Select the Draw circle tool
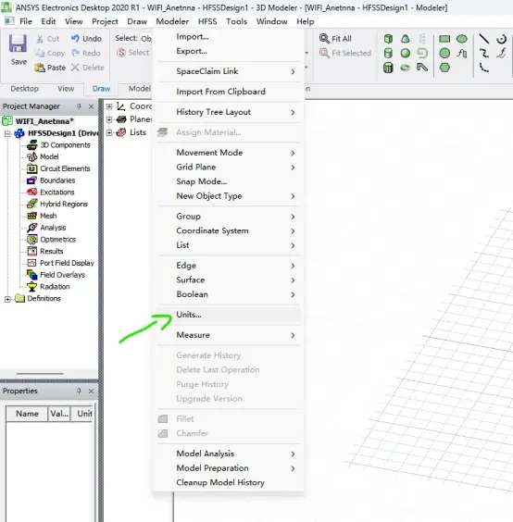The image size is (513, 522). [x=444, y=53]
